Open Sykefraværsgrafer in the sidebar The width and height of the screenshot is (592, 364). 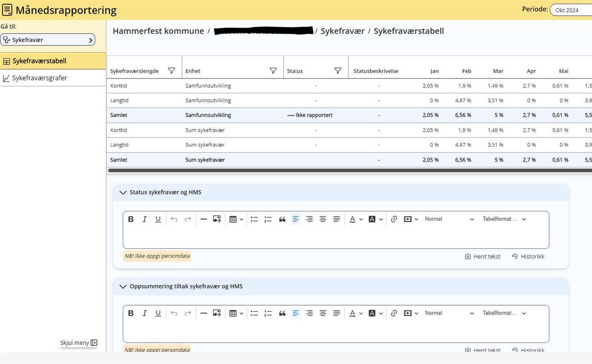point(39,78)
